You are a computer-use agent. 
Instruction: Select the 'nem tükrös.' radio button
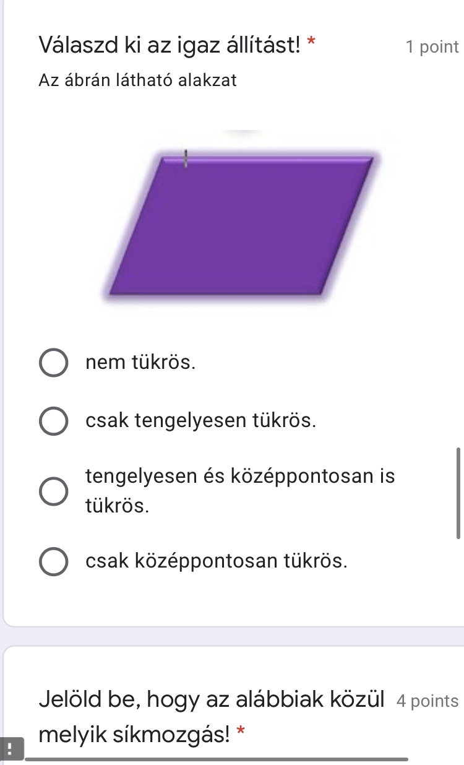54,363
